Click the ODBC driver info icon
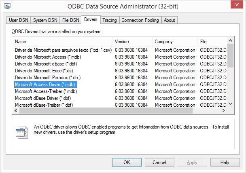The width and height of the screenshot is (246, 173). (22, 133)
